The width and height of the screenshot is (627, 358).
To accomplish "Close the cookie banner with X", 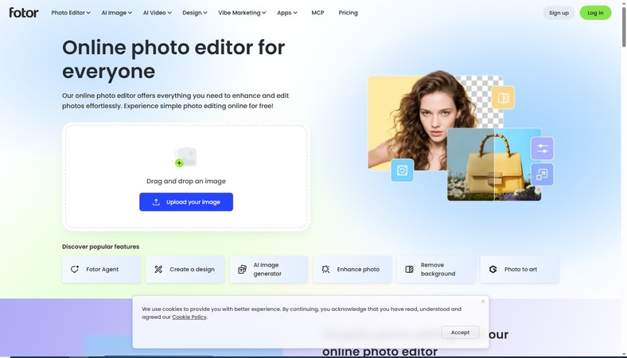I will pyautogui.click(x=483, y=302).
